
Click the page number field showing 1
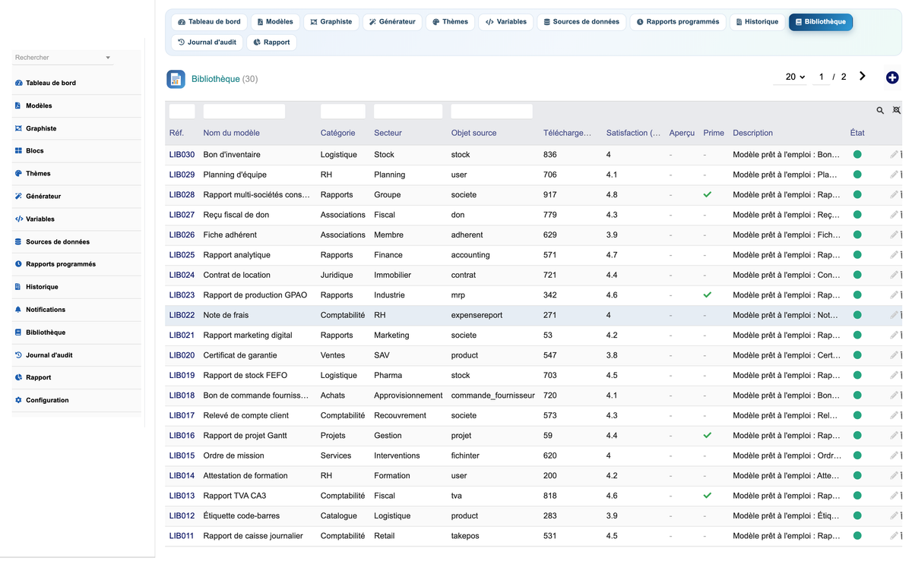821,77
